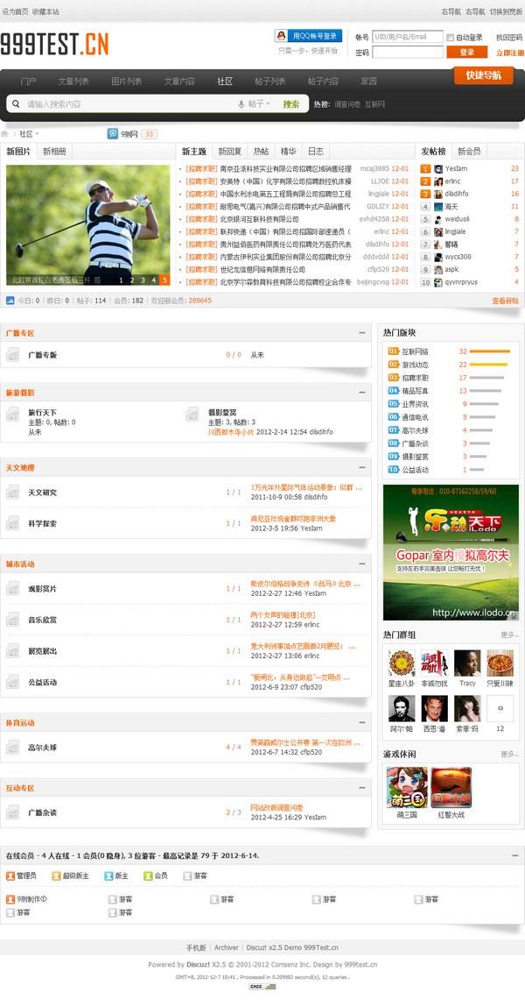Enable the 自动登录 checkbox
525x1000 pixels.
[x=450, y=38]
